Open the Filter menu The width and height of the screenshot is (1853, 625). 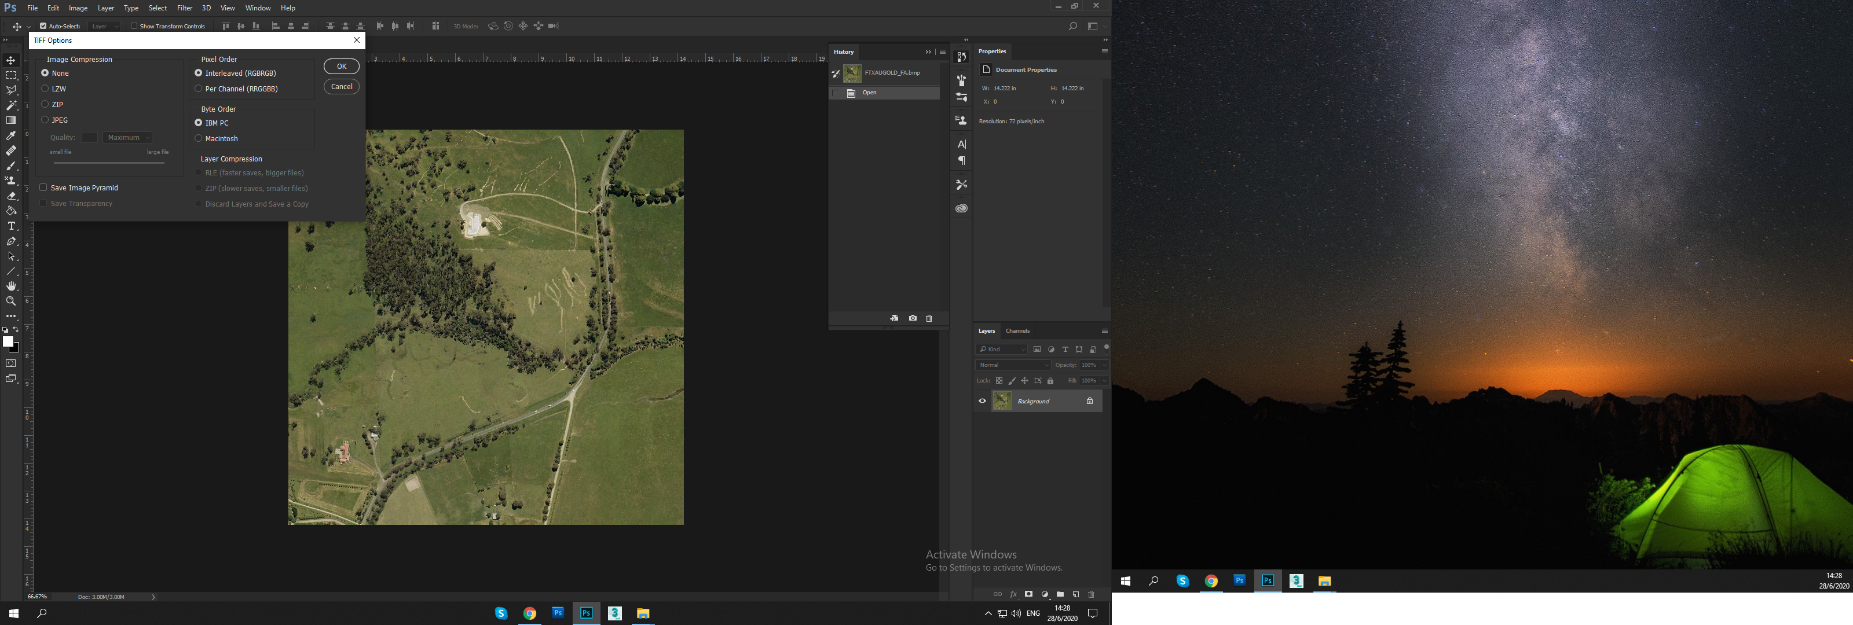coord(185,8)
